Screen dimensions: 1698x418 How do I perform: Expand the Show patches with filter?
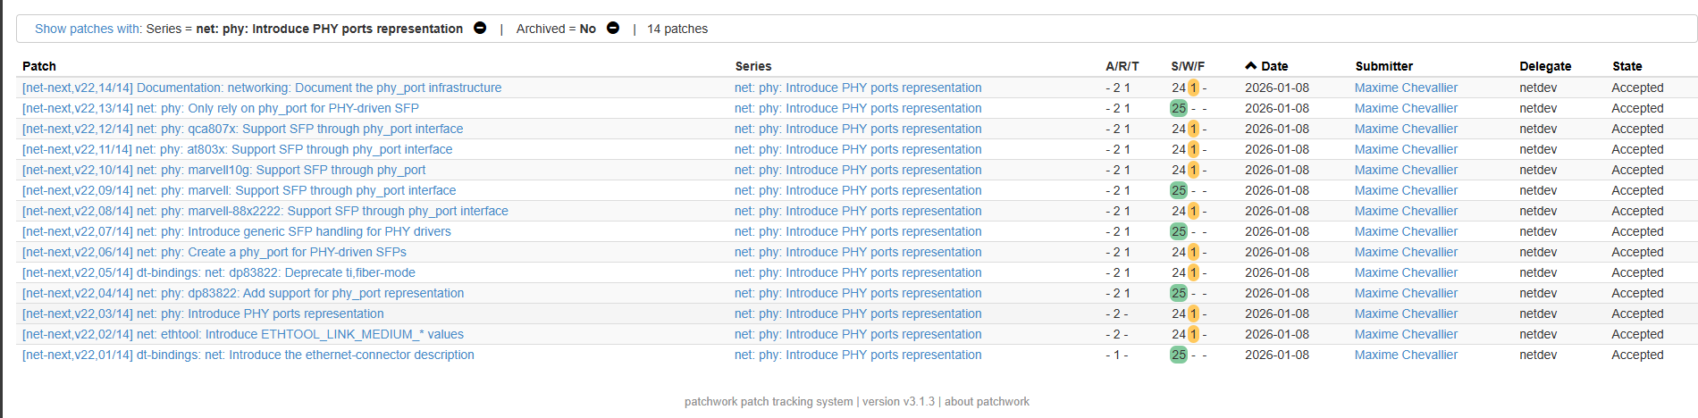click(88, 29)
